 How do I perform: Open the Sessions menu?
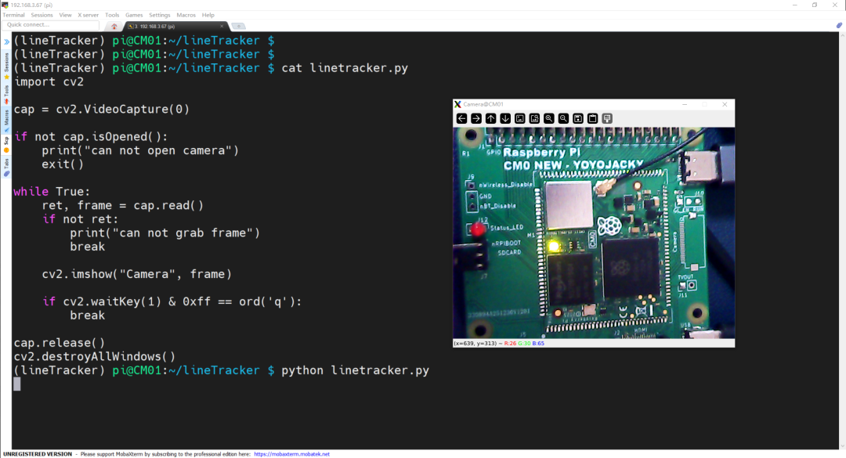(x=42, y=15)
